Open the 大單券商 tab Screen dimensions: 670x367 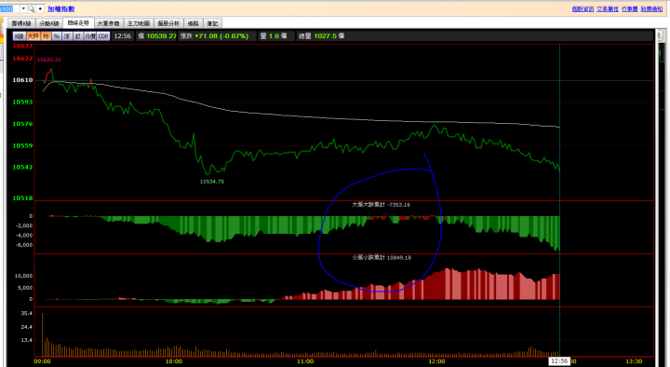[x=109, y=23]
